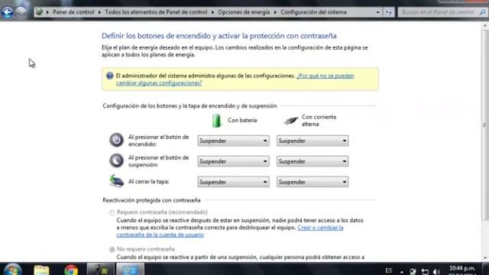Open power button AC action dropdown
Viewport: 489px width, 275px height.
[313, 141]
